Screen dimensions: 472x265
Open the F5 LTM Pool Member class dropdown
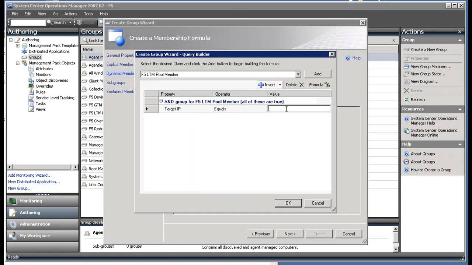pos(298,74)
